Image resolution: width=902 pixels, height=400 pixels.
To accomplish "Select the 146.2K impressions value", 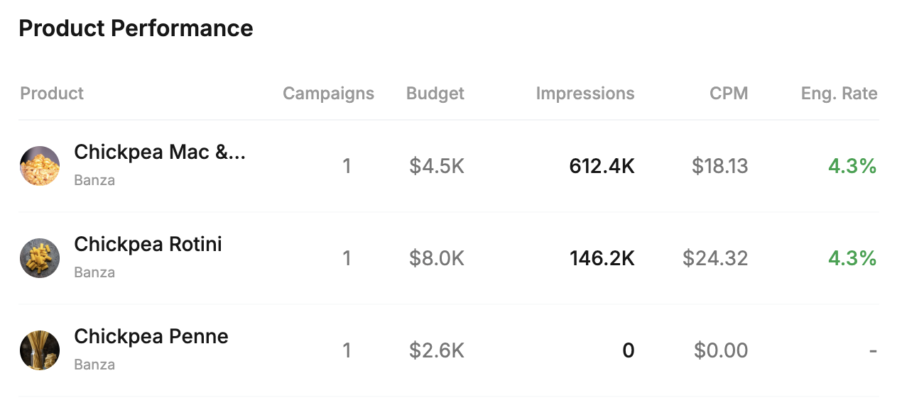I will 602,259.
